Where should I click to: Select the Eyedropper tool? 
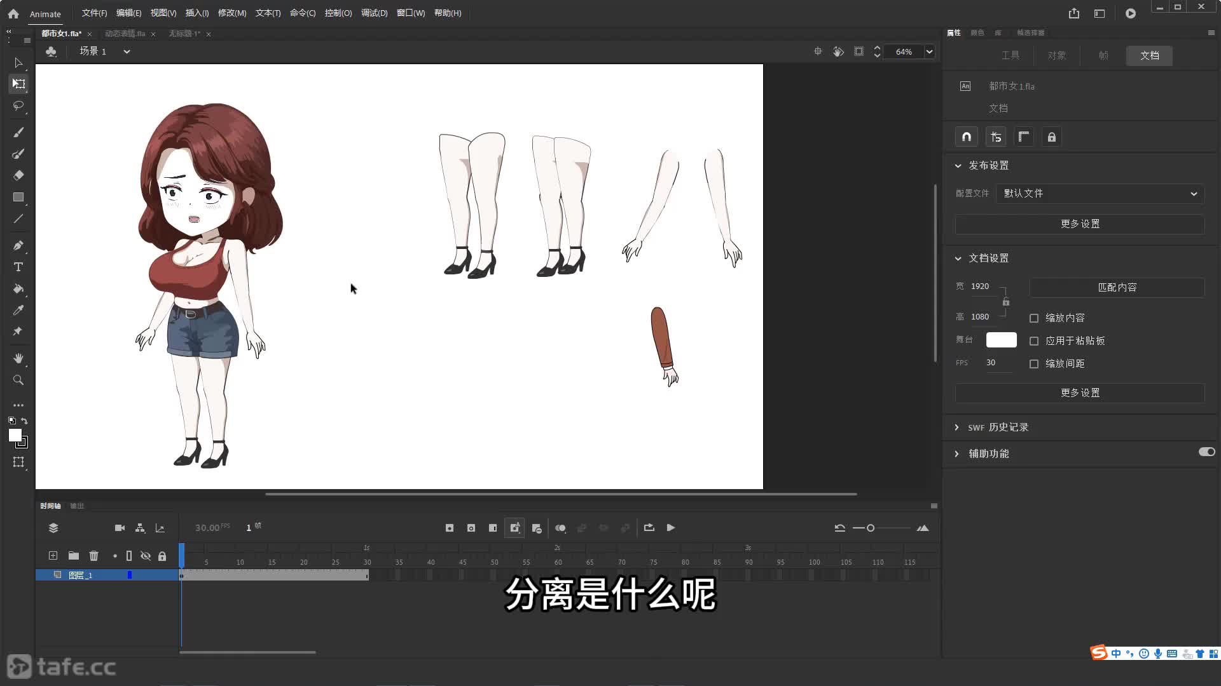(x=18, y=311)
